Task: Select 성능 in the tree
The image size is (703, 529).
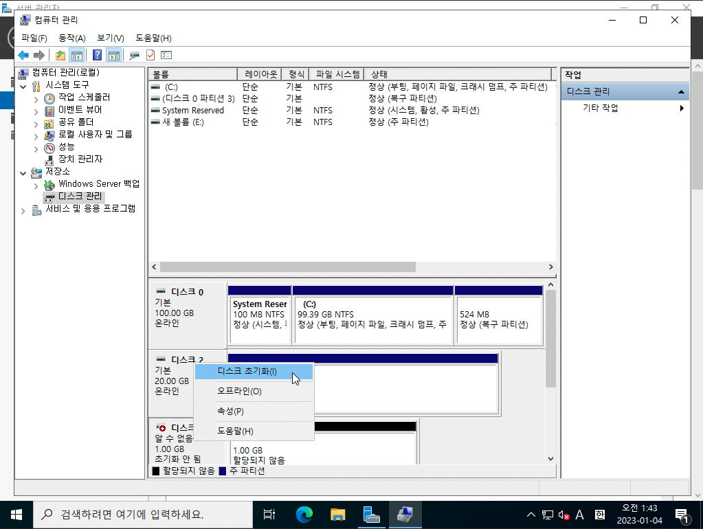Action: [x=67, y=146]
